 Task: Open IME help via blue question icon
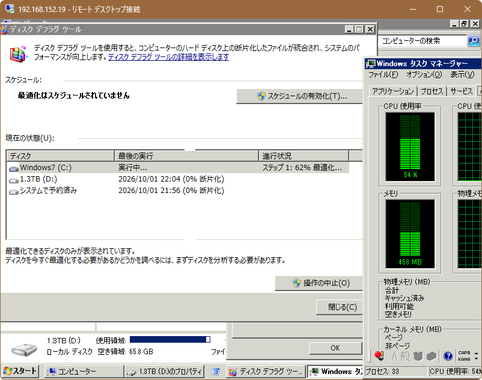[x=448, y=357]
